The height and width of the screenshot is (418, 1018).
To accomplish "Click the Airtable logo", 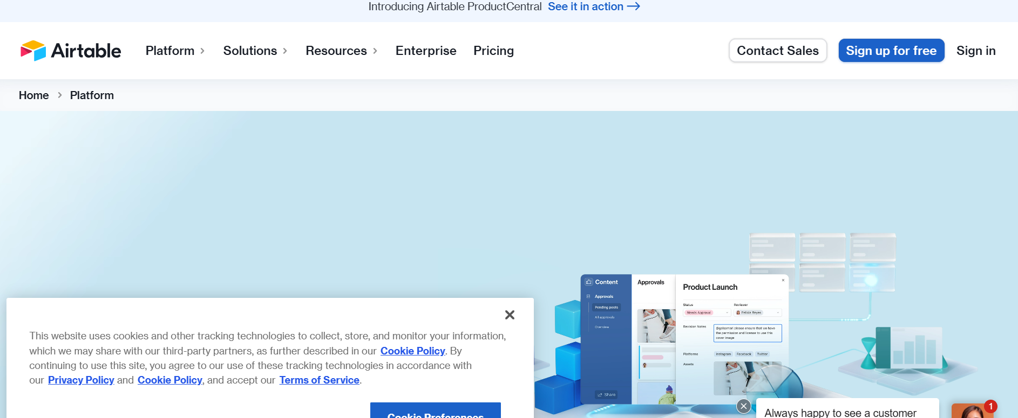I will coord(71,51).
